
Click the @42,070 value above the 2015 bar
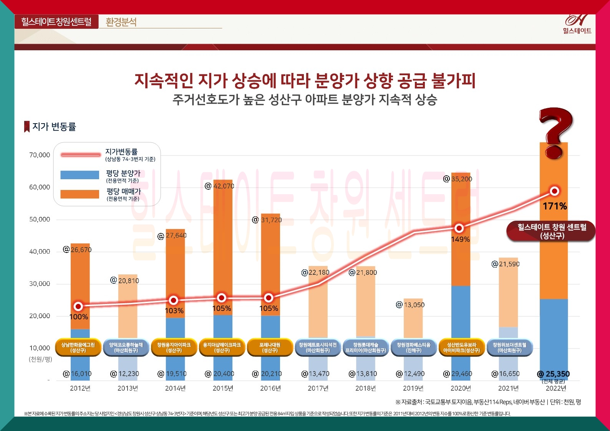click(x=220, y=186)
